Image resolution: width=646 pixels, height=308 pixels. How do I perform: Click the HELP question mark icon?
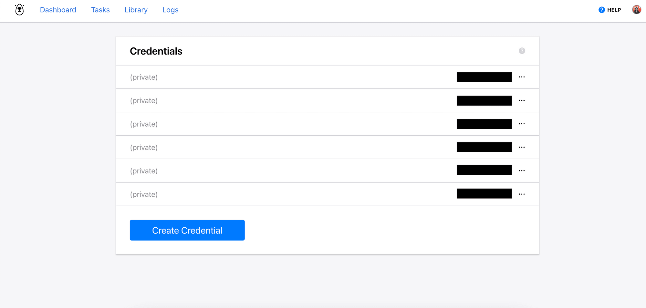click(x=601, y=10)
